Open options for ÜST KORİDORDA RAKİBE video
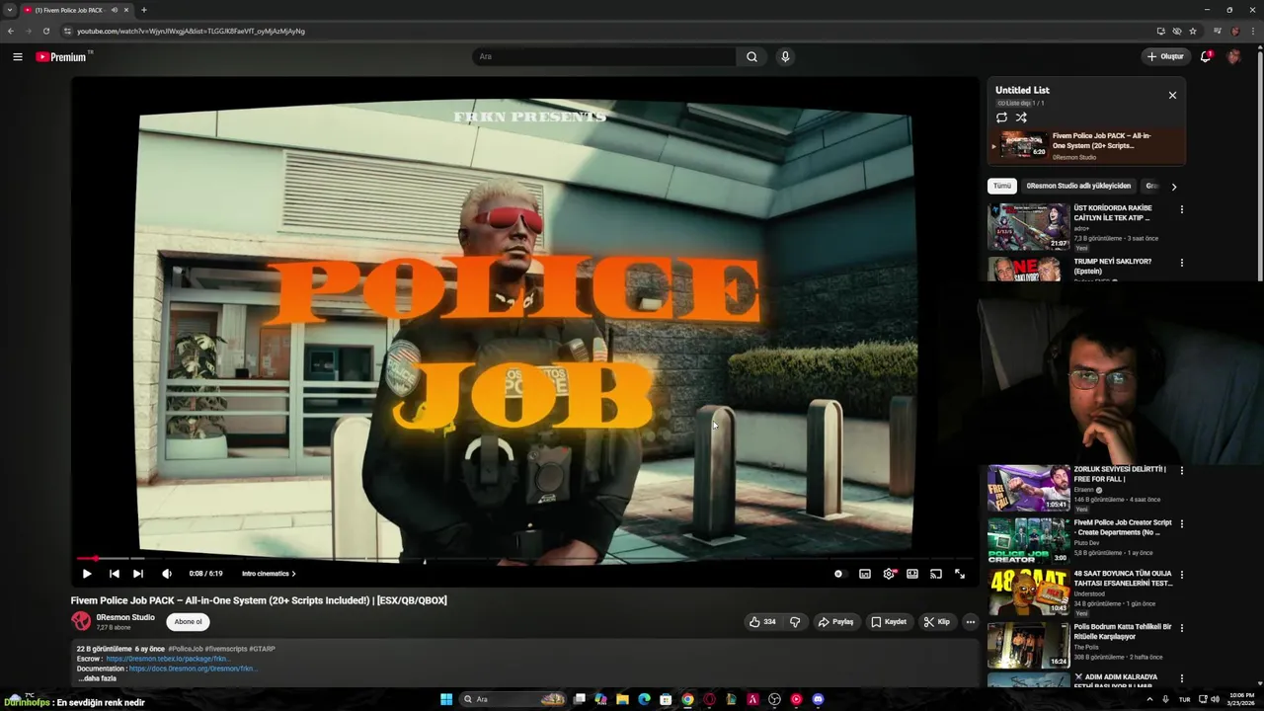This screenshot has height=711, width=1264. coord(1181,209)
